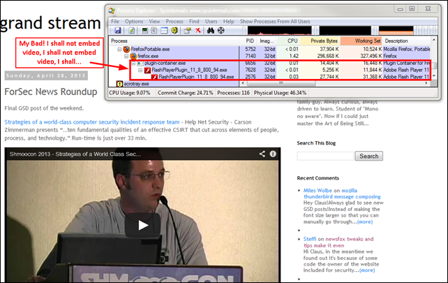Collapse the FirefoxPortable.exe tree node
The width and height of the screenshot is (448, 283).
(119, 50)
